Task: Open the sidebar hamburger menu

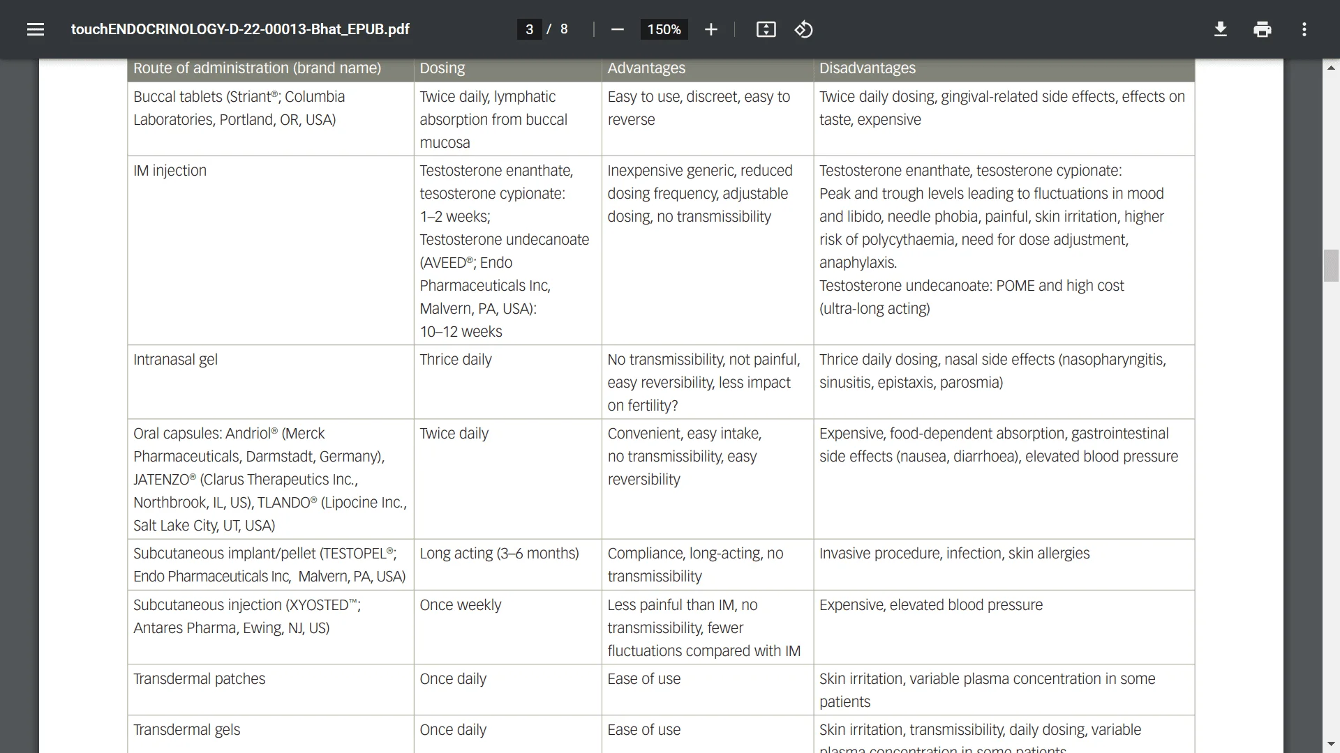Action: tap(36, 29)
